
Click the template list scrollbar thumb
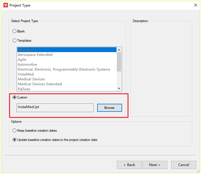pyautogui.click(x=119, y=62)
